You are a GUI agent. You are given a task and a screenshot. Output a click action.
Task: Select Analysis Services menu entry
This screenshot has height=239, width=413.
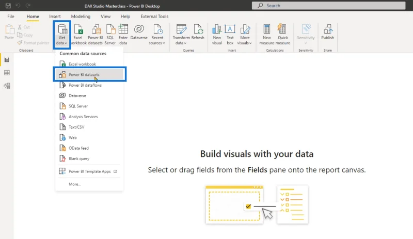click(89, 117)
